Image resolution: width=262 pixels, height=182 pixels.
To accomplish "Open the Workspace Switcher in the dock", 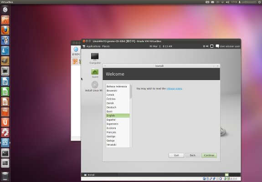I will point(5,163).
